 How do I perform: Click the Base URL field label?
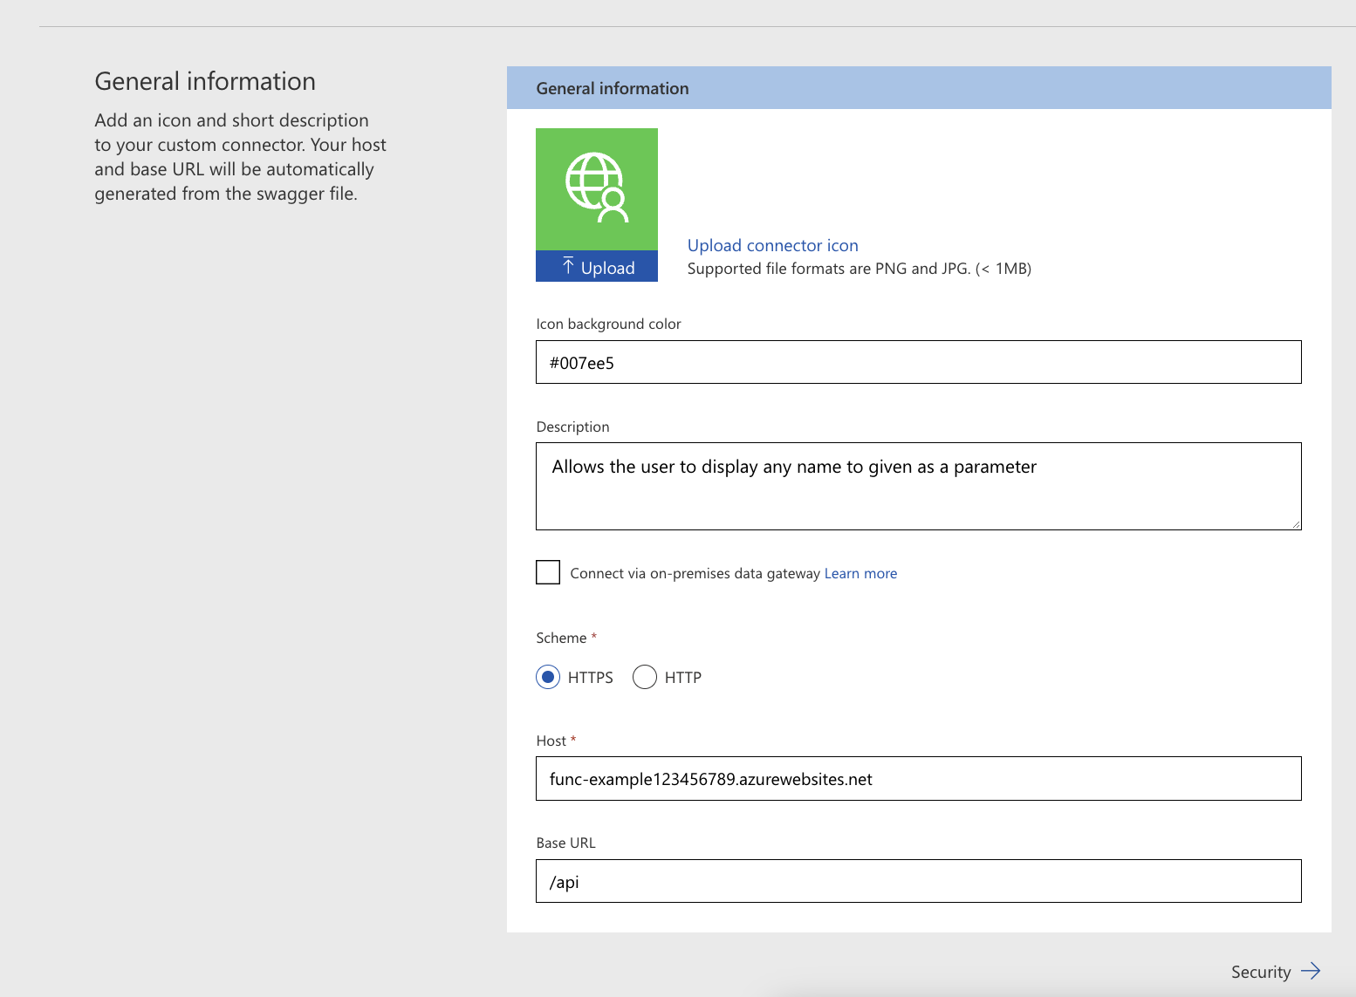pos(565,843)
